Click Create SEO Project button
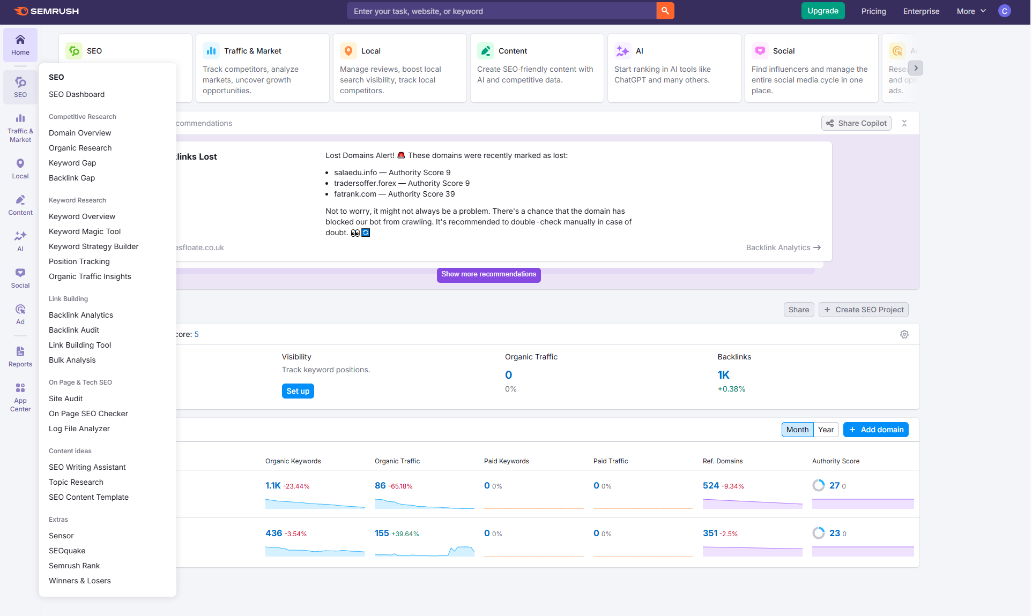Viewport: 1032px width, 616px height. coord(863,310)
